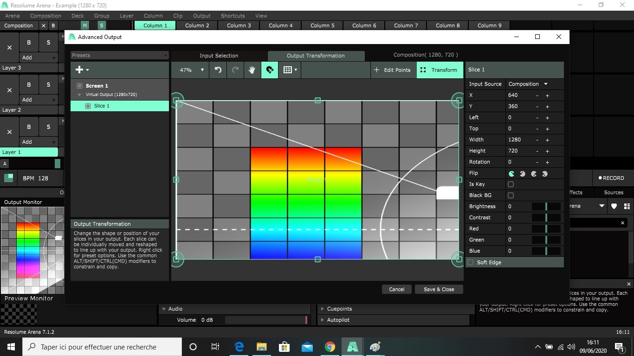Click the grid display icon

[287, 70]
